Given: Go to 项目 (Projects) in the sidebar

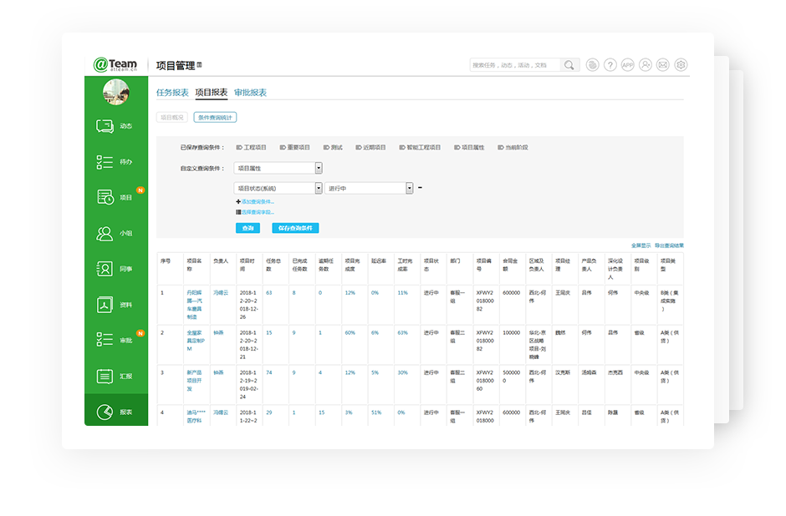Looking at the screenshot, I should coord(115,198).
